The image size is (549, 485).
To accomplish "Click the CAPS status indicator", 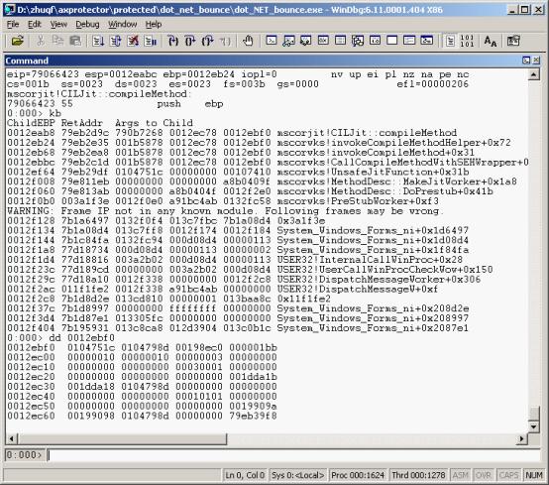I will (508, 475).
